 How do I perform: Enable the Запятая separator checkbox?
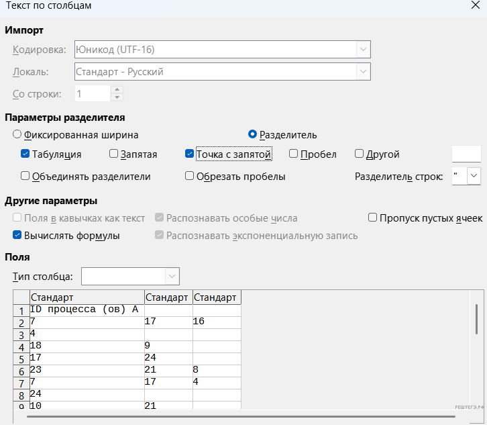coord(113,154)
